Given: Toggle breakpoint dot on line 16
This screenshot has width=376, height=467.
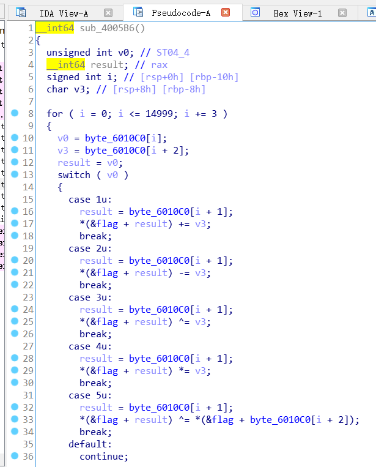Looking at the screenshot, I should (15, 211).
